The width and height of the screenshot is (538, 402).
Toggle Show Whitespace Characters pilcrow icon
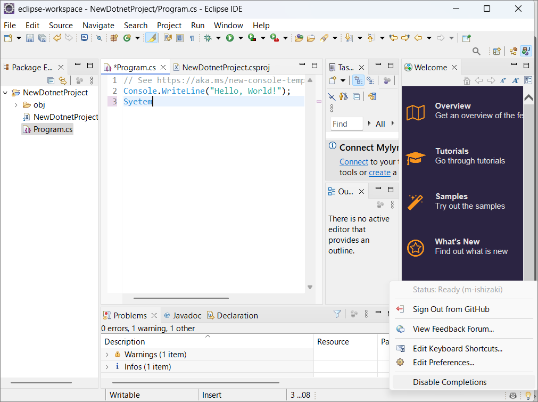192,38
